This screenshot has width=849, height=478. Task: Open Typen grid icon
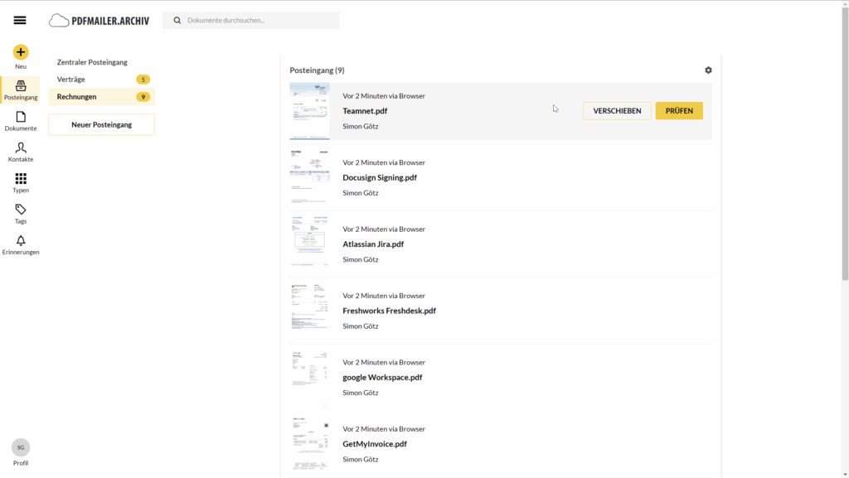tap(21, 178)
